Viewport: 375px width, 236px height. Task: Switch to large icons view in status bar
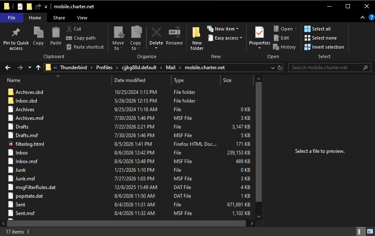[x=370, y=231]
